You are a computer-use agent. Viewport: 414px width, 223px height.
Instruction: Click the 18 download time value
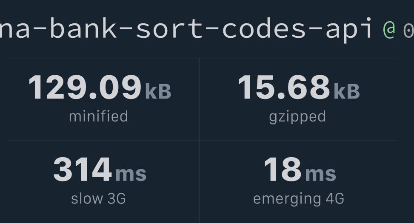tap(282, 169)
